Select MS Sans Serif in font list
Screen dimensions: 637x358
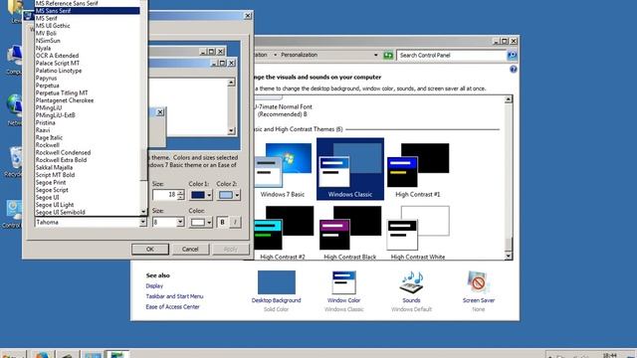click(87, 11)
